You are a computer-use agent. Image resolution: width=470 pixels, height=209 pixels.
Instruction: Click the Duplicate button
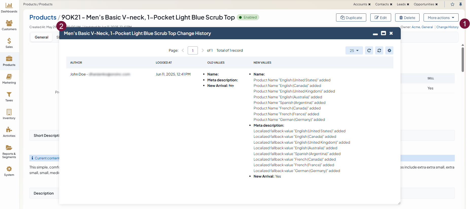coord(351,17)
